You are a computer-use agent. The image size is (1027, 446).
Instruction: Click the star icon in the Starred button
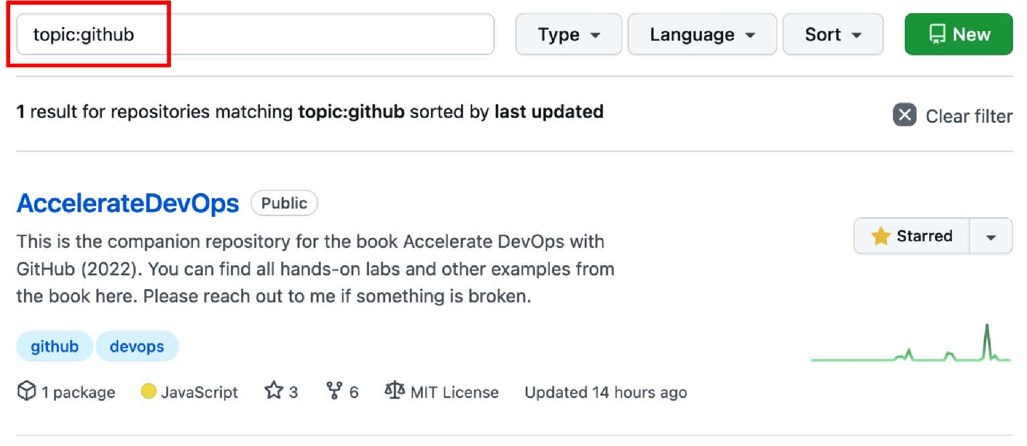[880, 236]
